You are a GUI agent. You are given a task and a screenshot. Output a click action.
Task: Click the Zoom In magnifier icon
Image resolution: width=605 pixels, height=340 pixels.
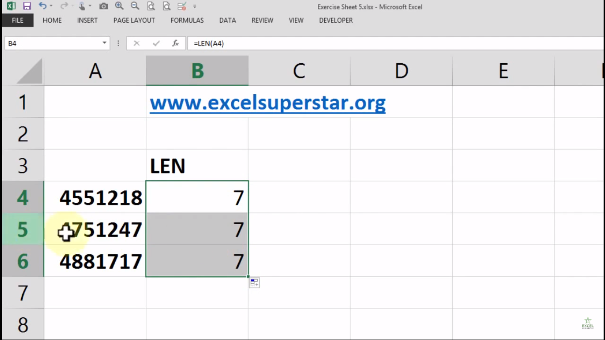pyautogui.click(x=119, y=6)
